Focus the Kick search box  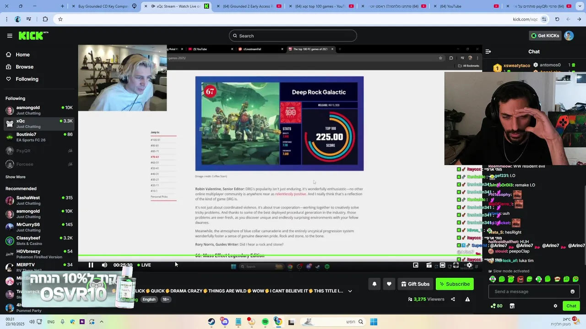coord(293,36)
